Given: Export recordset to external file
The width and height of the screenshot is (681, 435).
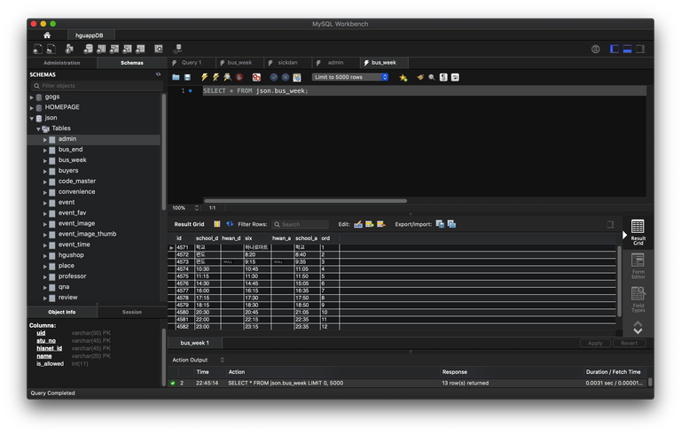Looking at the screenshot, I should point(440,224).
